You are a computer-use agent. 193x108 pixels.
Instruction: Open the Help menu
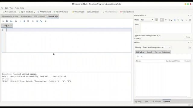(22, 8)
